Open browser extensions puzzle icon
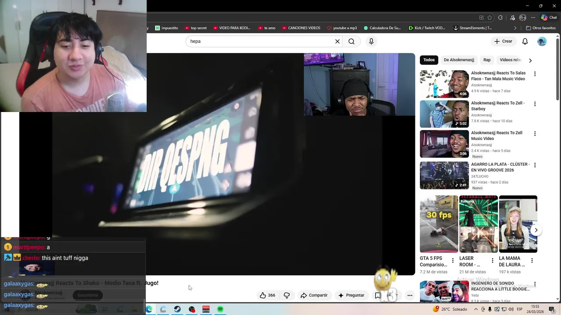The height and width of the screenshot is (315, 561). point(501,17)
